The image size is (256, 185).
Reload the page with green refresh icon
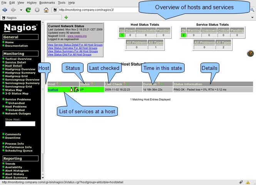pyautogui.click(x=28, y=10)
